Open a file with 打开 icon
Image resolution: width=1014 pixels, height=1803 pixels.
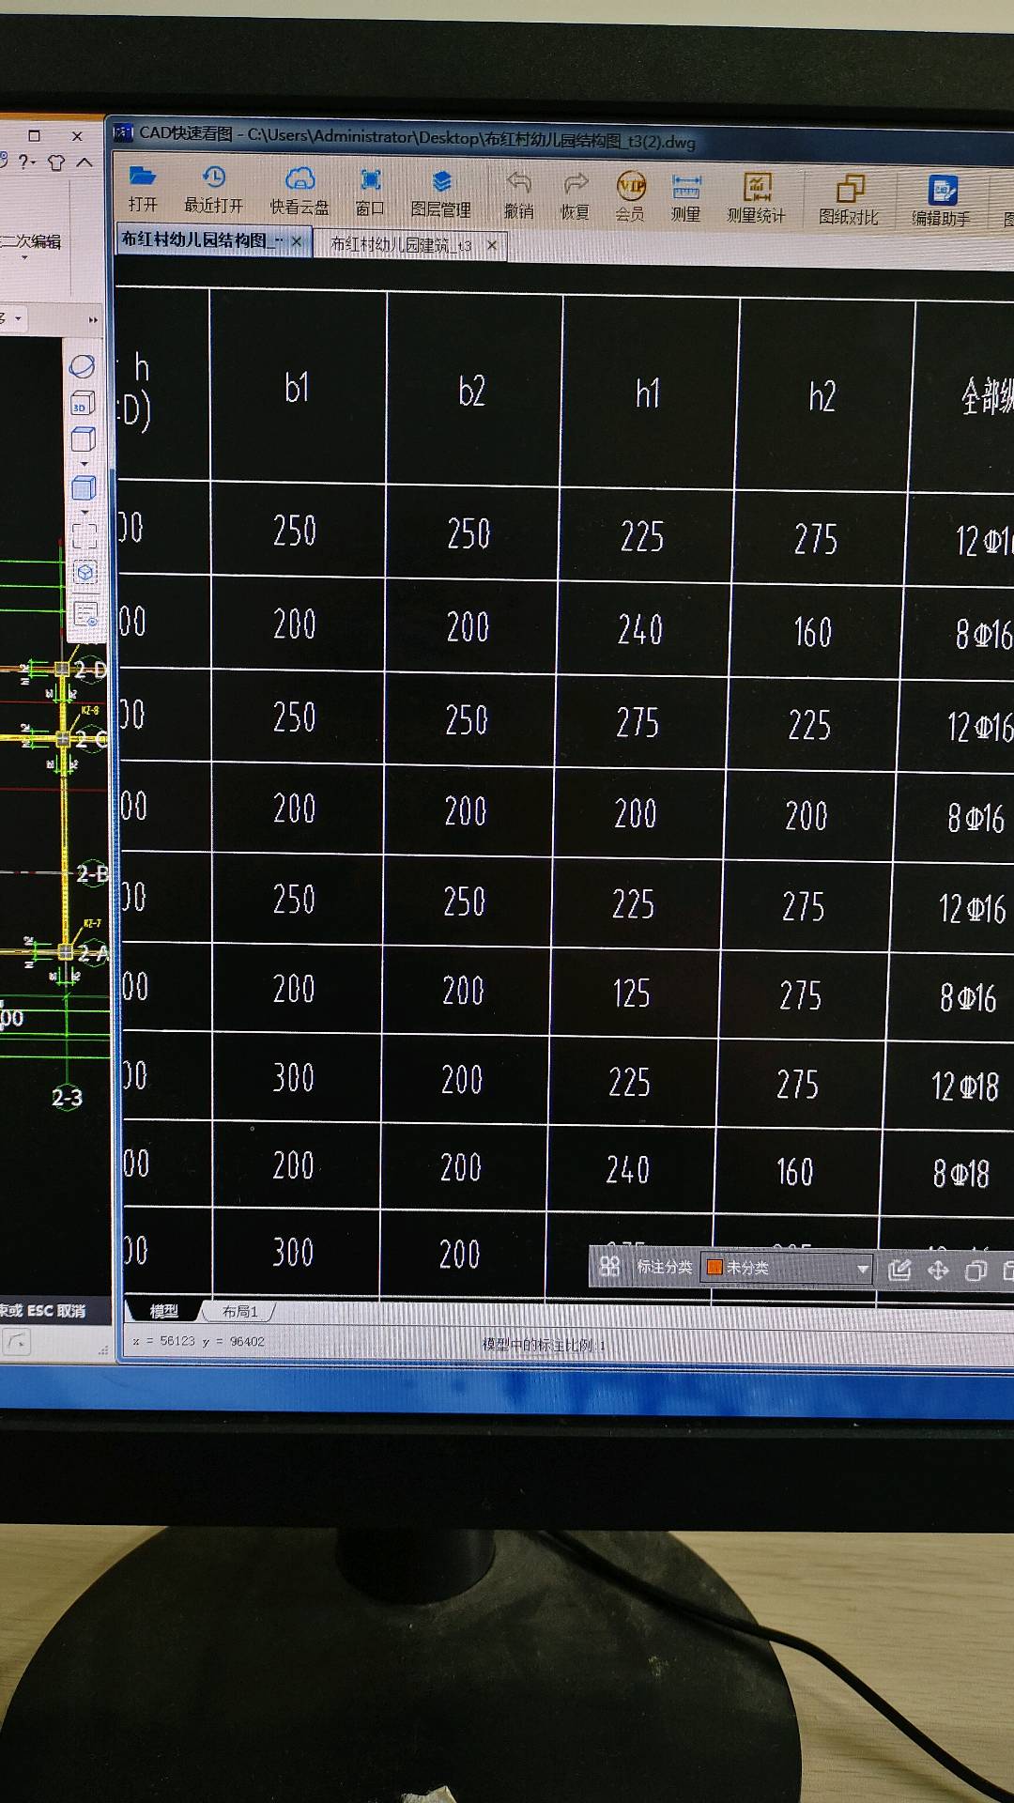(143, 187)
